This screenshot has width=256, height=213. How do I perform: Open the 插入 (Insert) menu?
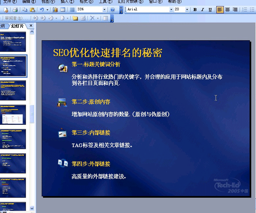pos(67,2)
